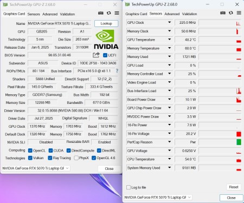
Task: Open the GPU Clock sensor dropdown arrow
Action: point(169,22)
